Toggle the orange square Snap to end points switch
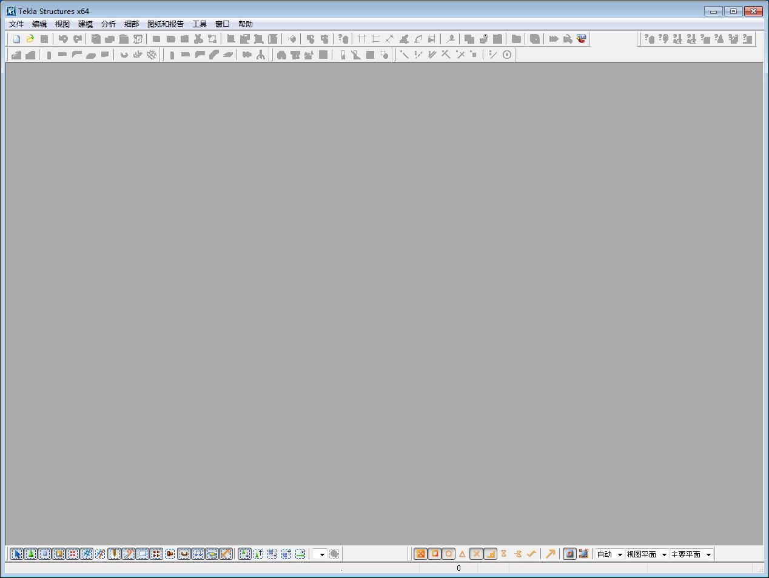Image resolution: width=769 pixels, height=578 pixels. click(x=434, y=554)
